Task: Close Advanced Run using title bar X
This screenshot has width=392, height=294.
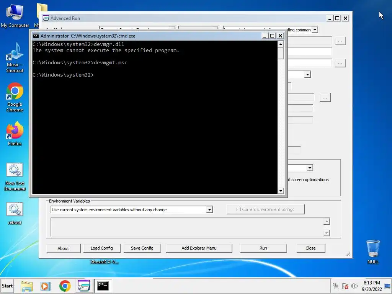Action: click(x=346, y=18)
